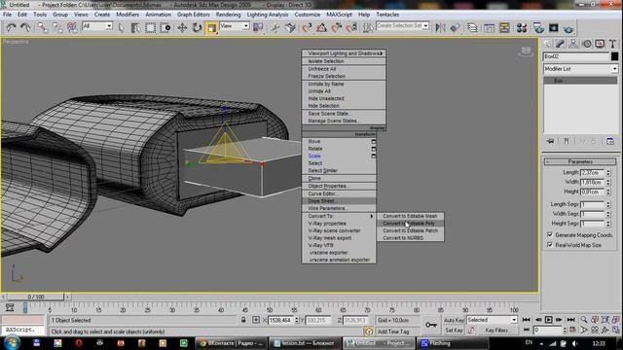Open the selection filter All dropdown

(x=97, y=26)
